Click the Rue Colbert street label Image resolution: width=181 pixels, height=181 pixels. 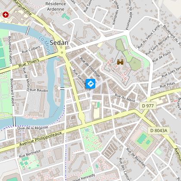(x=31, y=50)
